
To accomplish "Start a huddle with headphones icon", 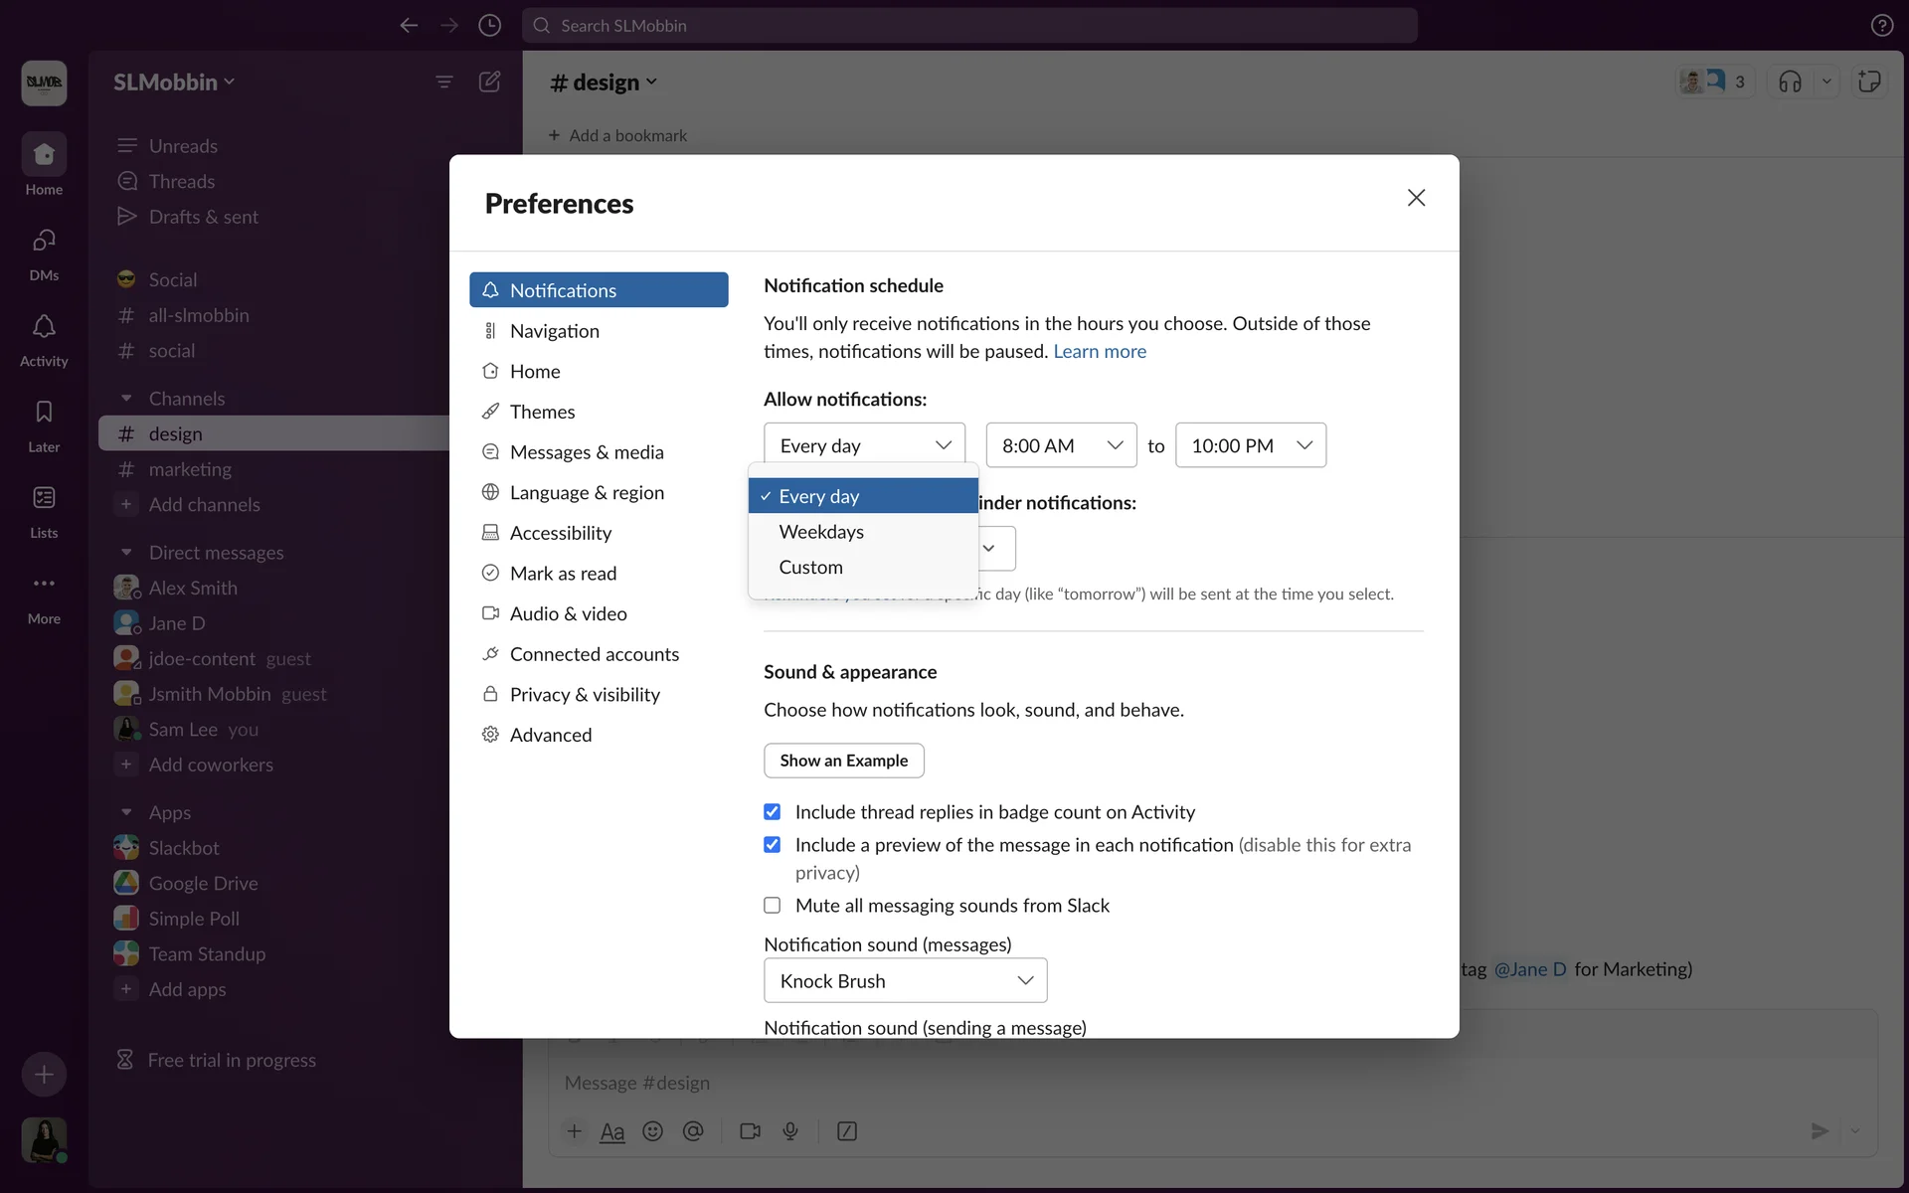I will pyautogui.click(x=1790, y=82).
